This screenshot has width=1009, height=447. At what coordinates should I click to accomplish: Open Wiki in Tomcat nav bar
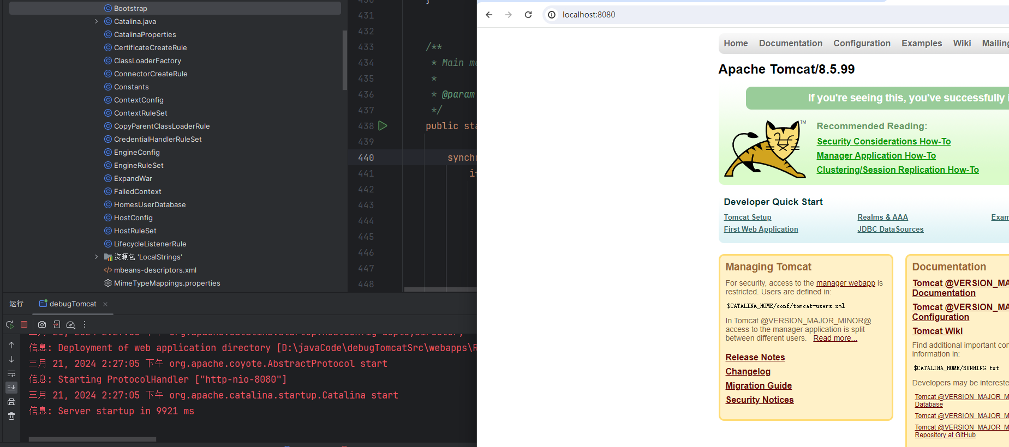[x=962, y=43]
